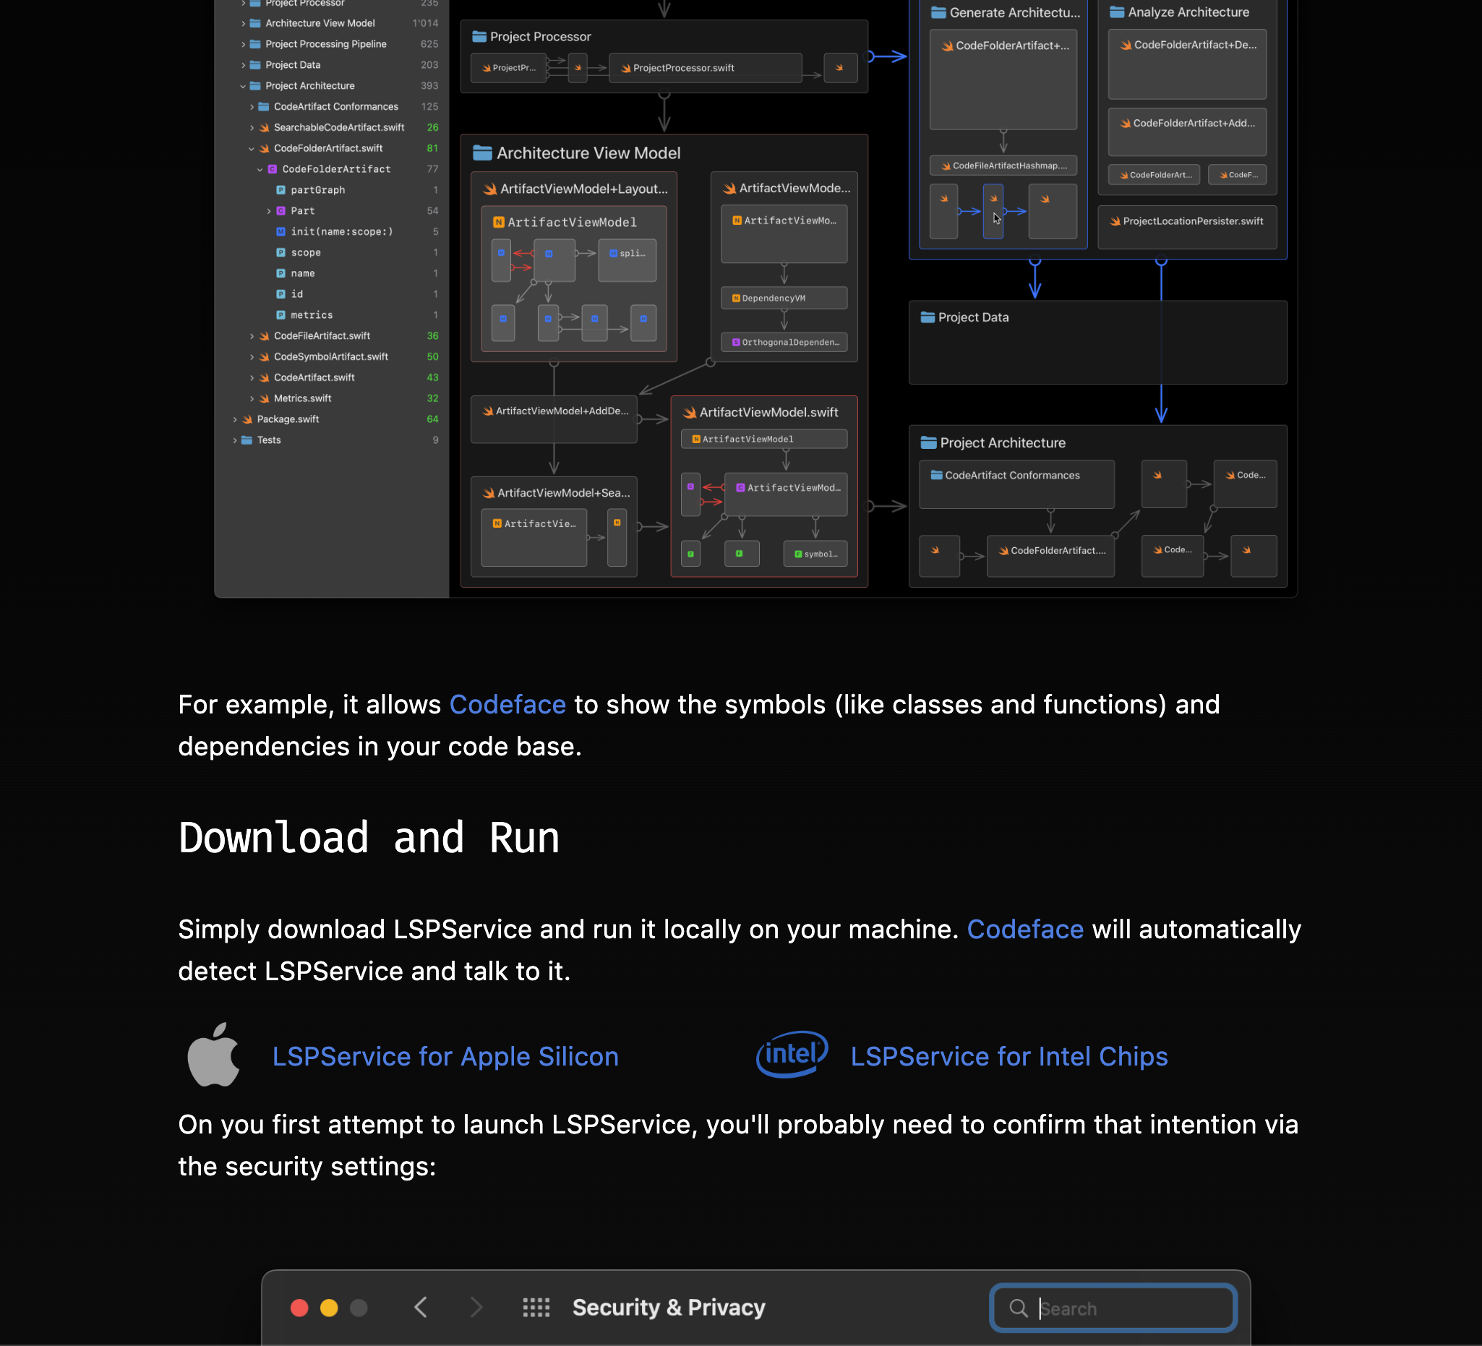Expand the Part class row
Screen dimensions: 1482x1346
[268, 211]
